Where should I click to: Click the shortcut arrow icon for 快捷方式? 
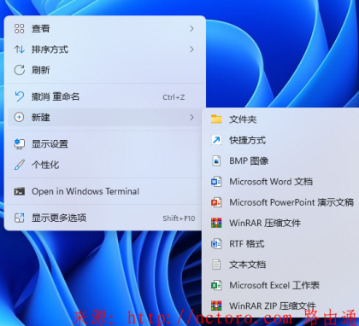[x=216, y=140]
